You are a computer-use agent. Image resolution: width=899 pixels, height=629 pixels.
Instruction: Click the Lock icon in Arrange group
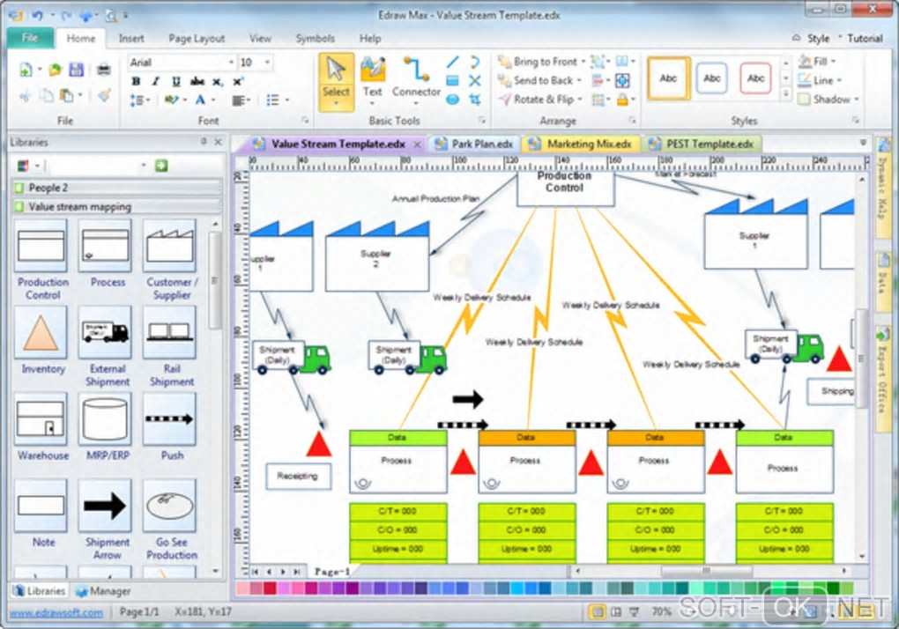pyautogui.click(x=622, y=100)
